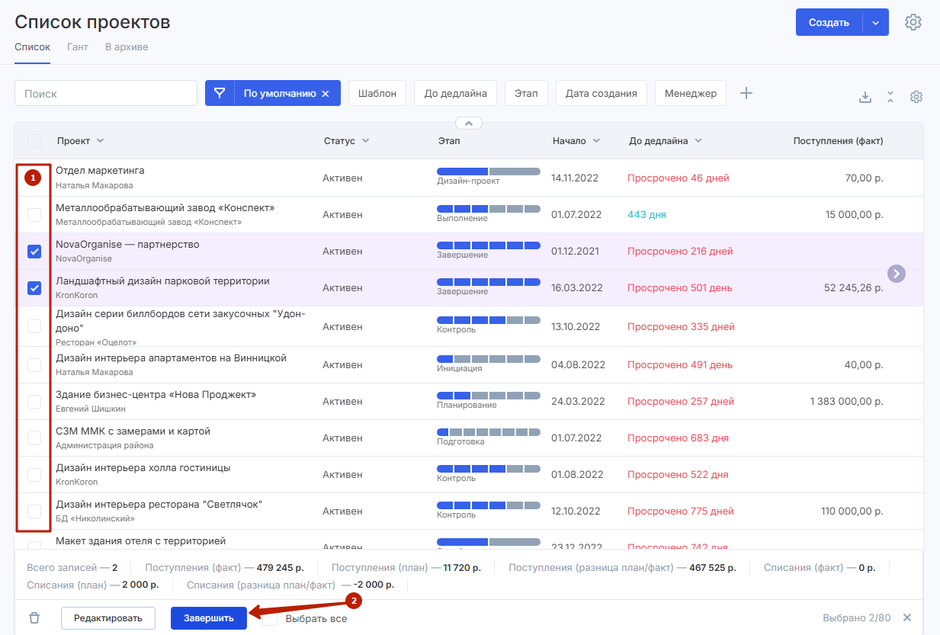Uncheck the Ландшафтный дизайн парковой территории checkbox
Image resolution: width=940 pixels, height=635 pixels.
click(x=34, y=288)
